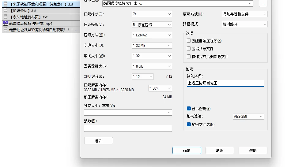
Task: Click the document icon of 【来了就能下载和观看 file
Action: point(6,4)
